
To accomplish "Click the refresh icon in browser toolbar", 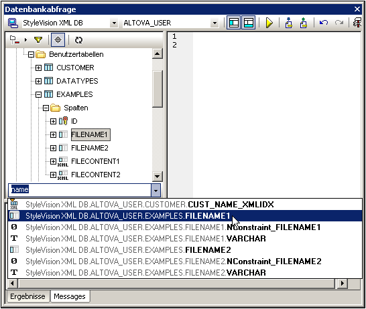I will pyautogui.click(x=78, y=40).
